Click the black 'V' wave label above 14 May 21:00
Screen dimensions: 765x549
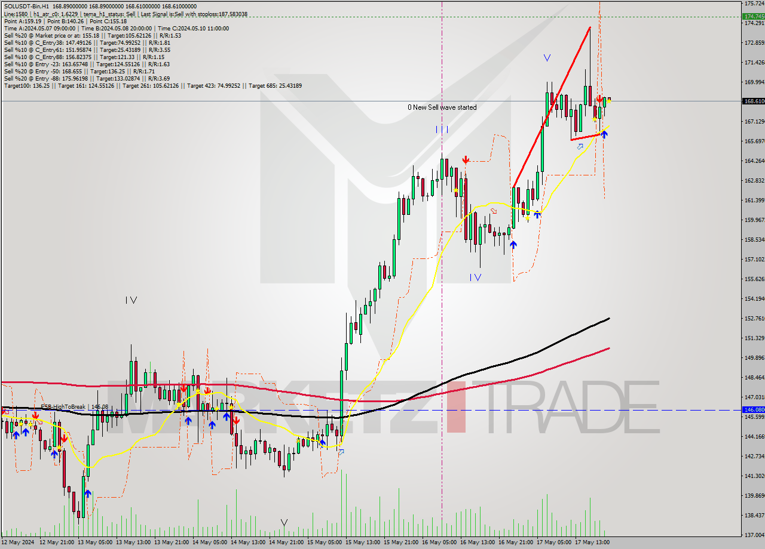(284, 523)
